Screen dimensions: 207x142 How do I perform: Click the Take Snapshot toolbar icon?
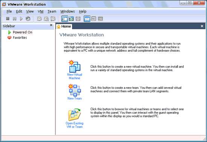(x=40, y=19)
